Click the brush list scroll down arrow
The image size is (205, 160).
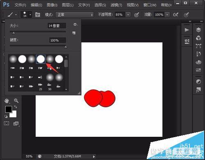[x=66, y=89]
